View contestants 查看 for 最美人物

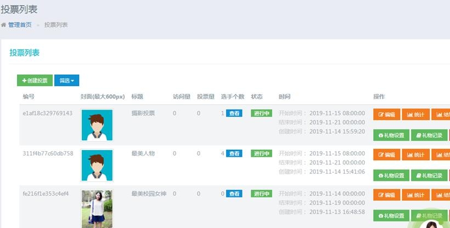pos(234,154)
